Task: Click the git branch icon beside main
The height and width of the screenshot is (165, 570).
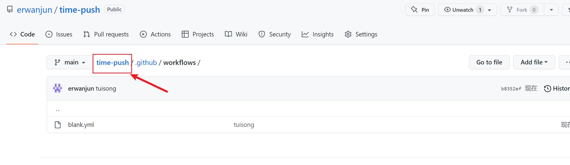Action: [57, 62]
